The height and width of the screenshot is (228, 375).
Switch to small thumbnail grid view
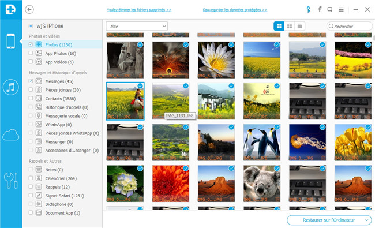(x=290, y=26)
